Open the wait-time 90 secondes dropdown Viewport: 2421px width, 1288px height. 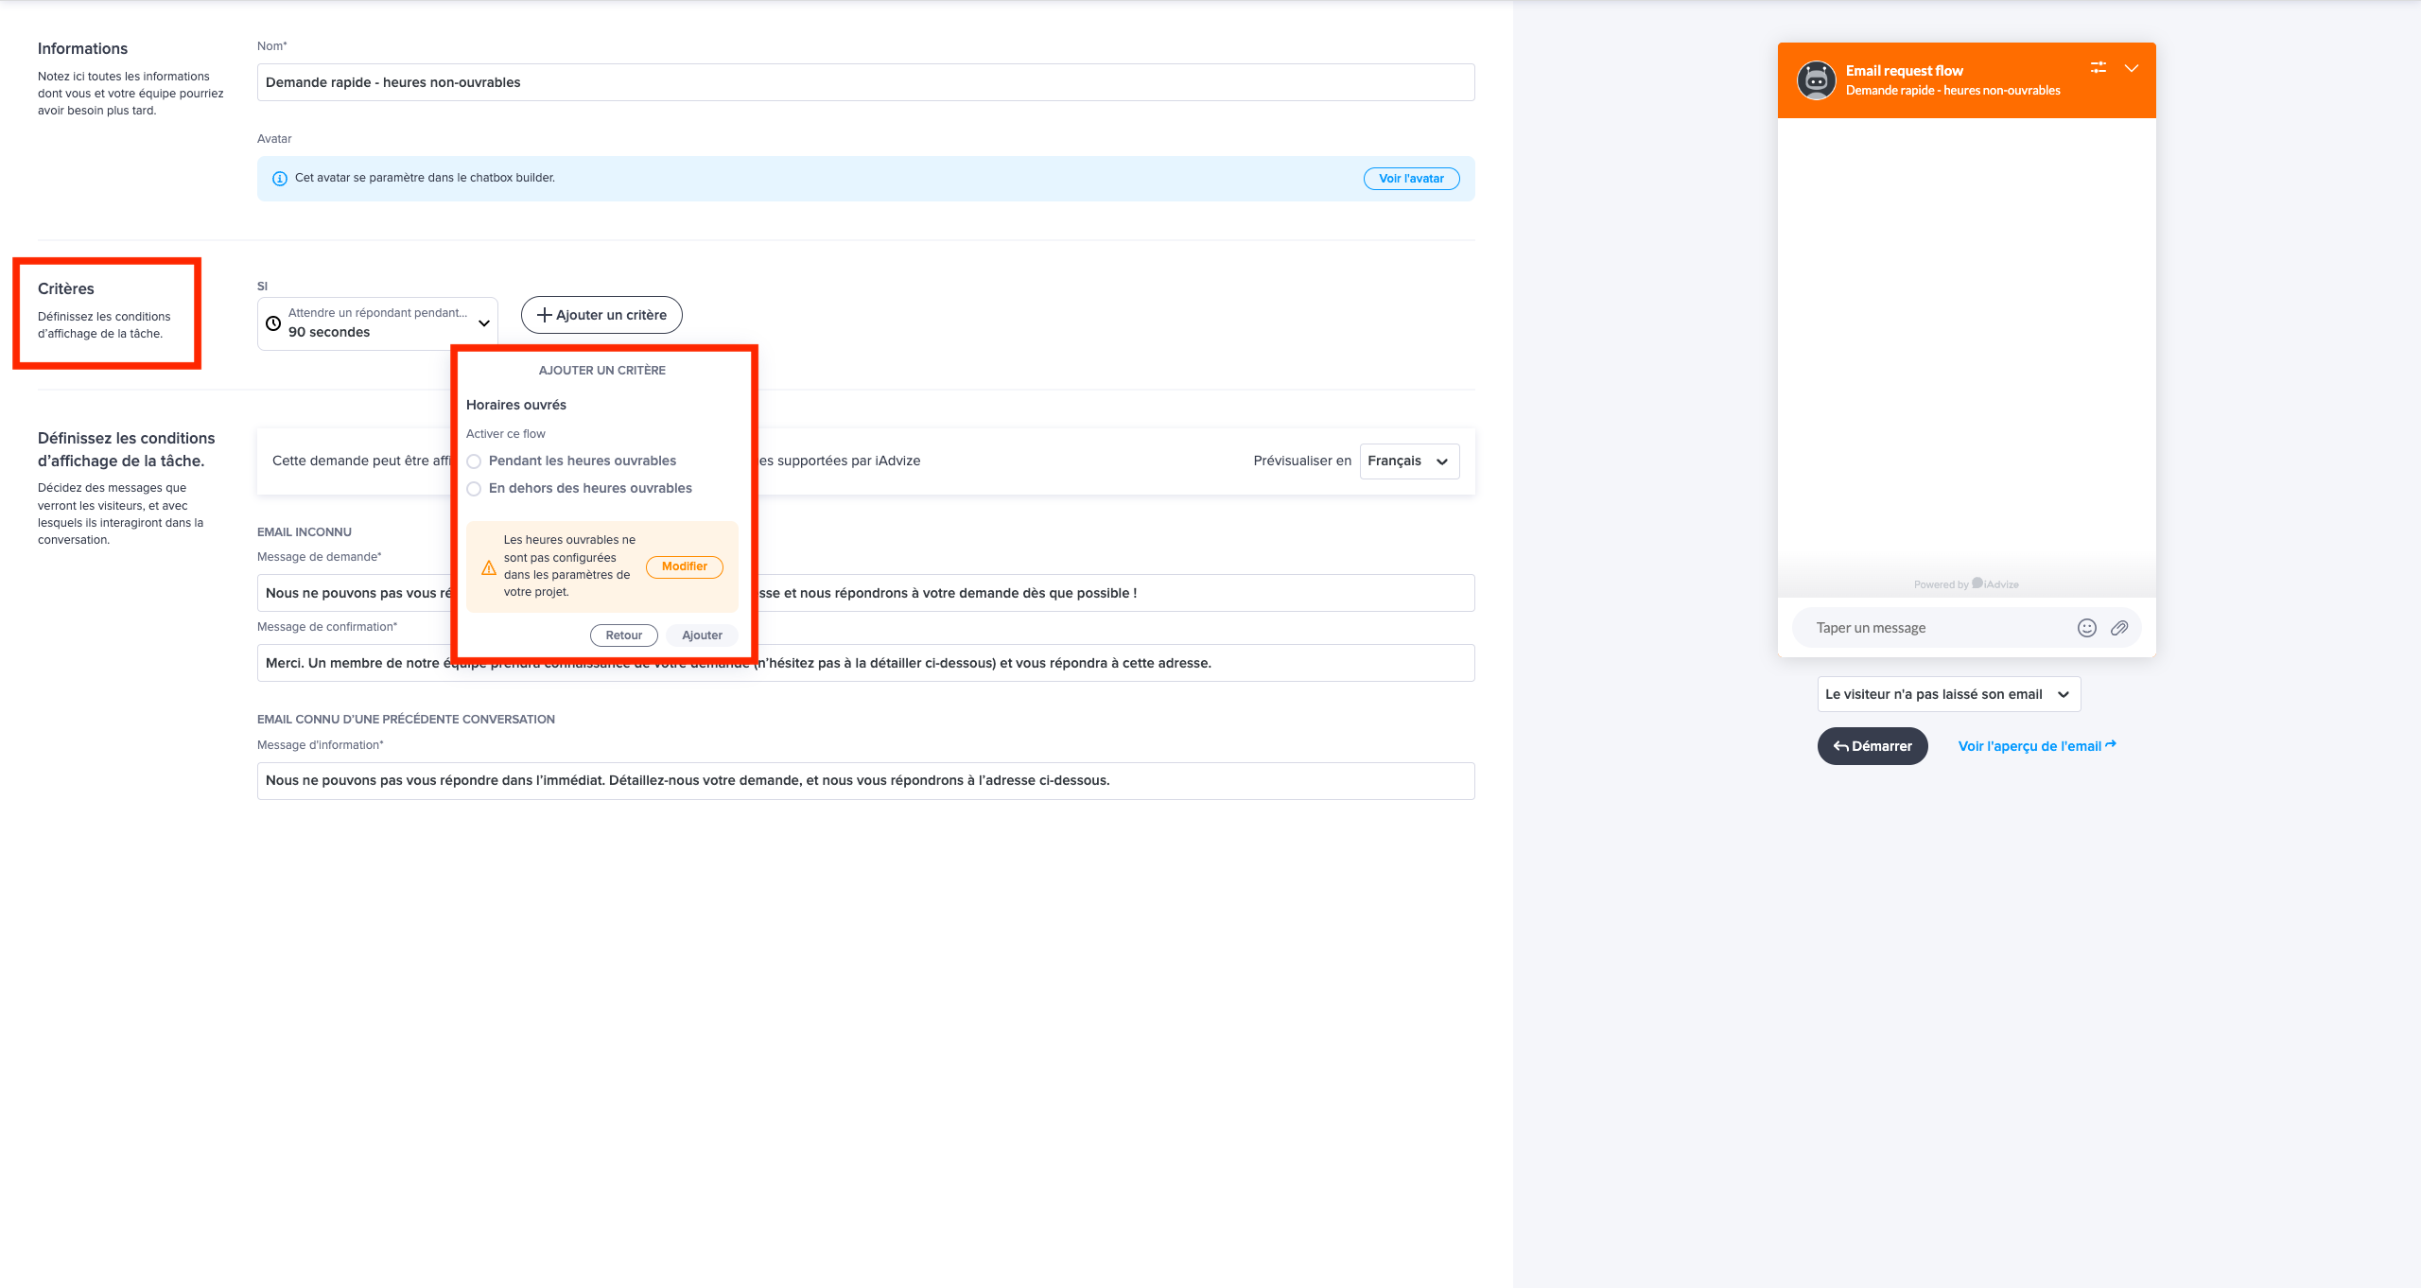point(377,323)
